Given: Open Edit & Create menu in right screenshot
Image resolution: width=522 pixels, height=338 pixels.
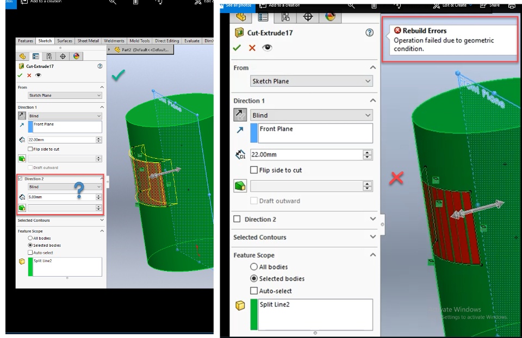Looking at the screenshot, I should (453, 5).
